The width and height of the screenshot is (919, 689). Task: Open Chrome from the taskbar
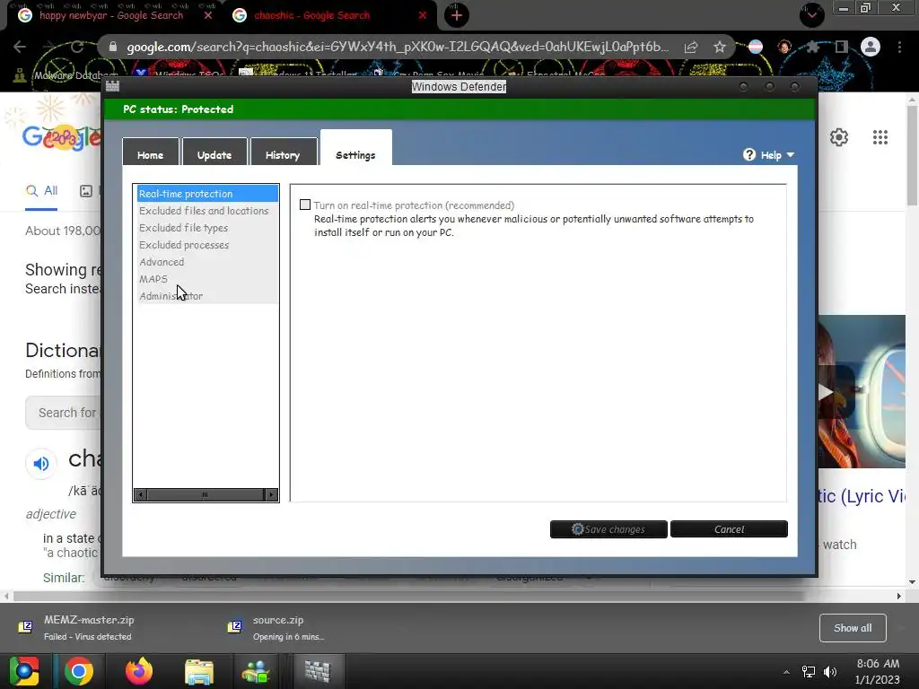(79, 671)
